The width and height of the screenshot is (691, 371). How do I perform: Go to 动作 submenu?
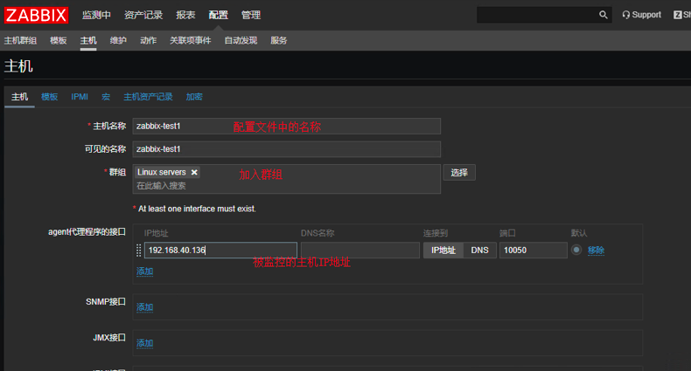coord(148,40)
